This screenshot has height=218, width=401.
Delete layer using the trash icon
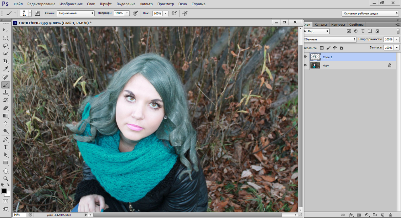[390, 215]
